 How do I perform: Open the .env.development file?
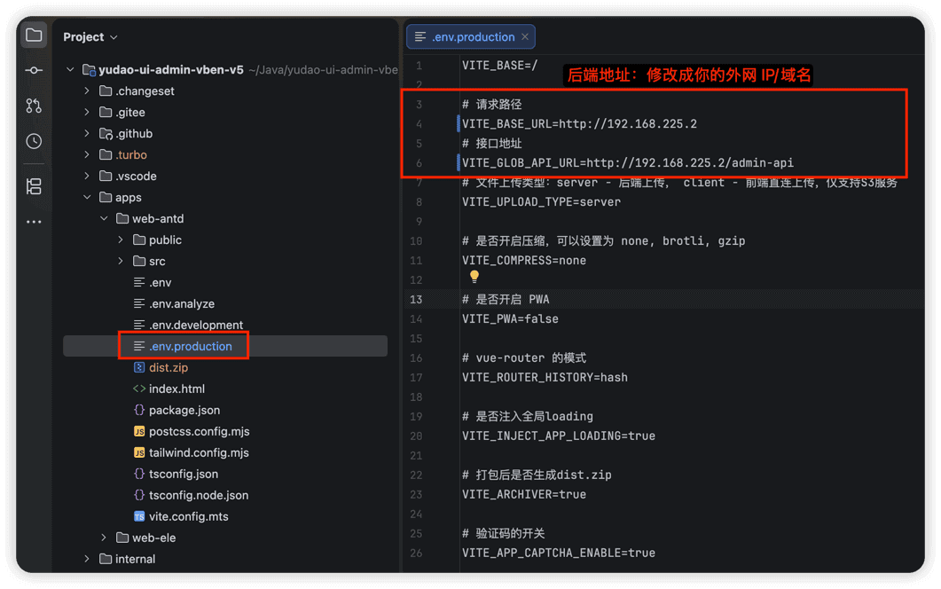[196, 325]
